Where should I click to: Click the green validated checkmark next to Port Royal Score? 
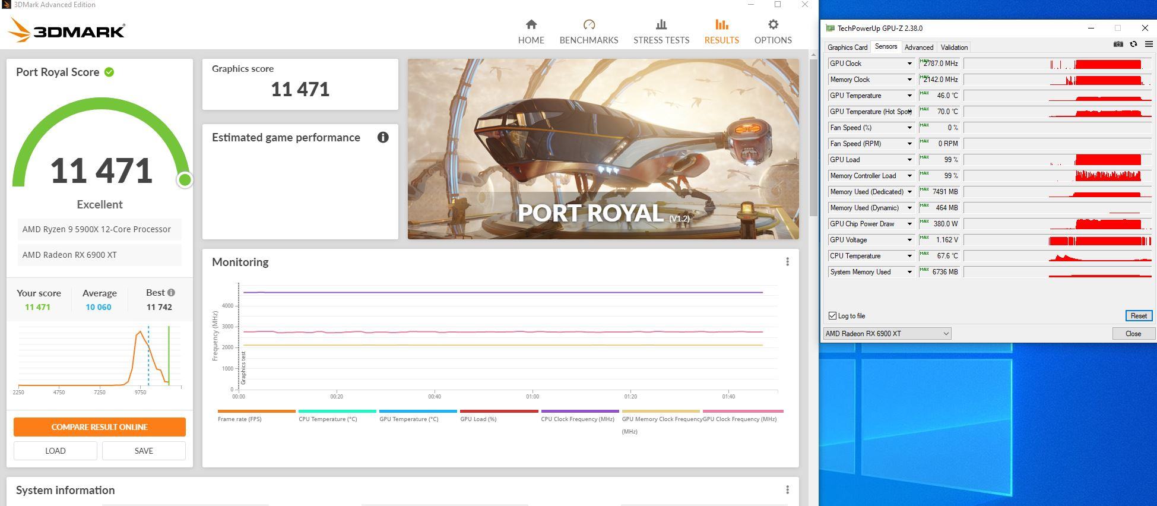tap(109, 72)
